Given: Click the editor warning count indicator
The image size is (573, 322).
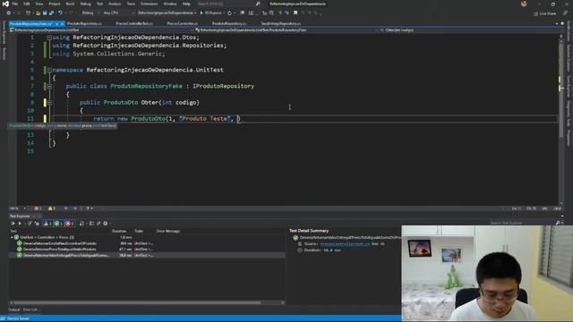Looking at the screenshot, I should point(52,208).
